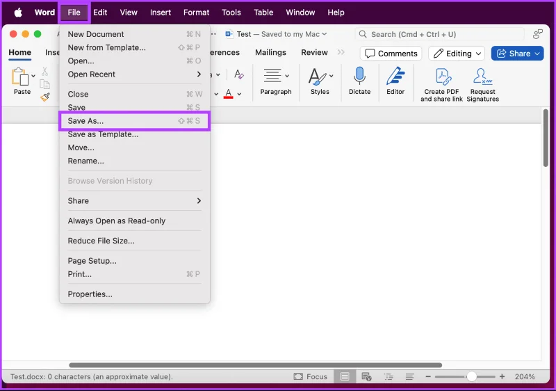Select New Document menu item
The image size is (556, 391).
(134, 34)
